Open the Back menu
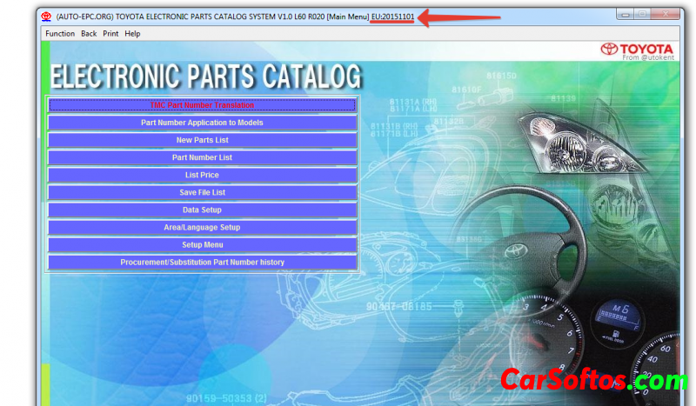The height and width of the screenshot is (406, 696). (89, 34)
